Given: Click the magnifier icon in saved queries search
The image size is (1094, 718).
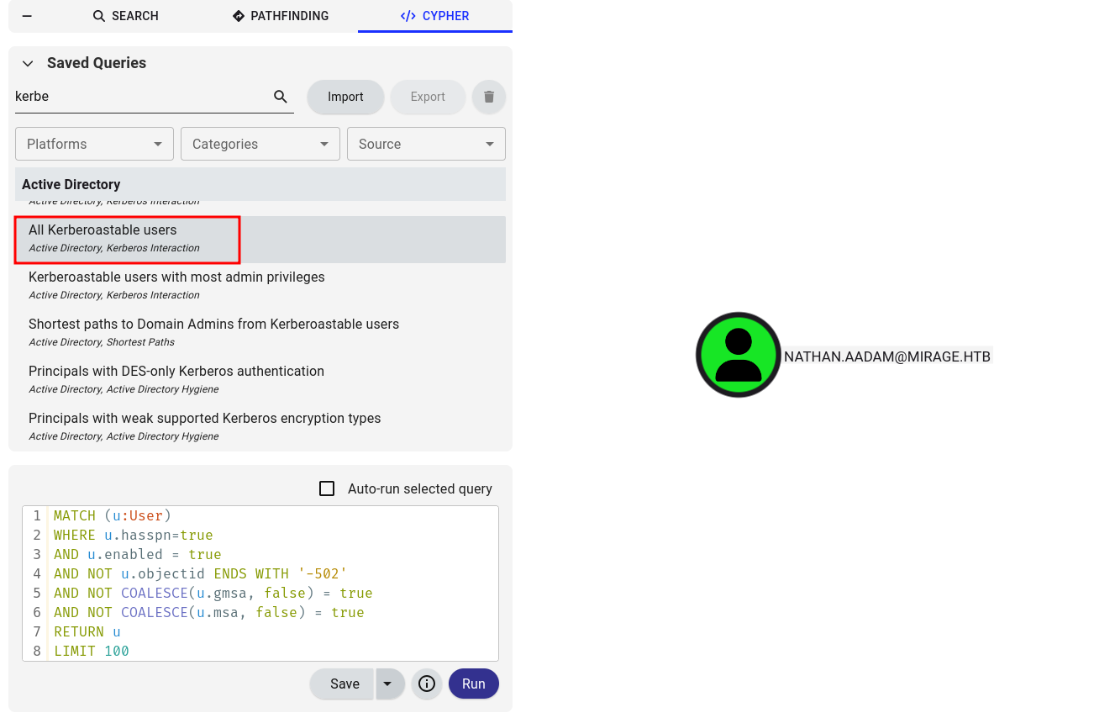Looking at the screenshot, I should 281,97.
